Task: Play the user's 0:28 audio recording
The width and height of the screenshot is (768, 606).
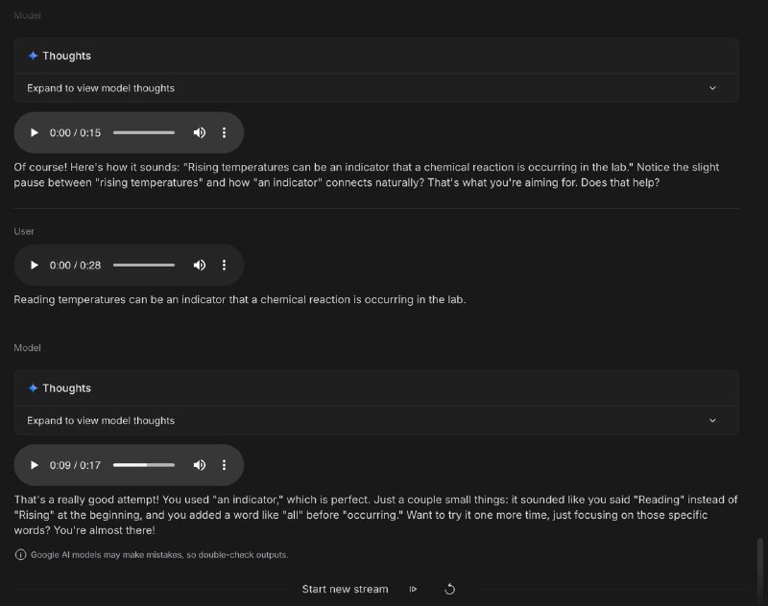Action: (x=36, y=265)
